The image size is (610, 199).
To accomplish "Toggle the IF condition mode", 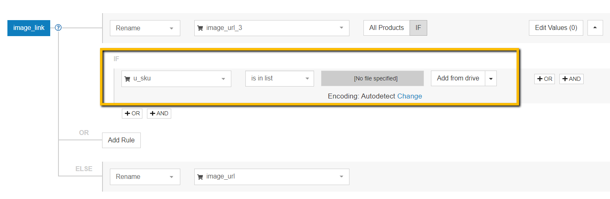I will 418,28.
